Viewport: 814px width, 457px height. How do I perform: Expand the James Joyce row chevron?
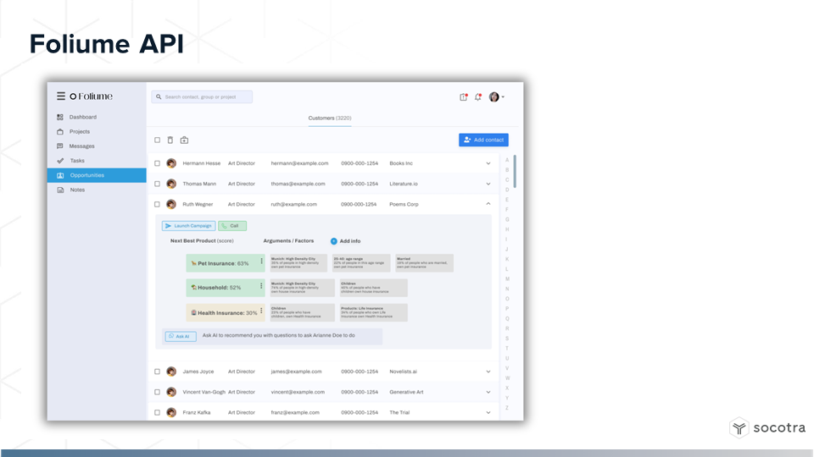[x=488, y=372]
